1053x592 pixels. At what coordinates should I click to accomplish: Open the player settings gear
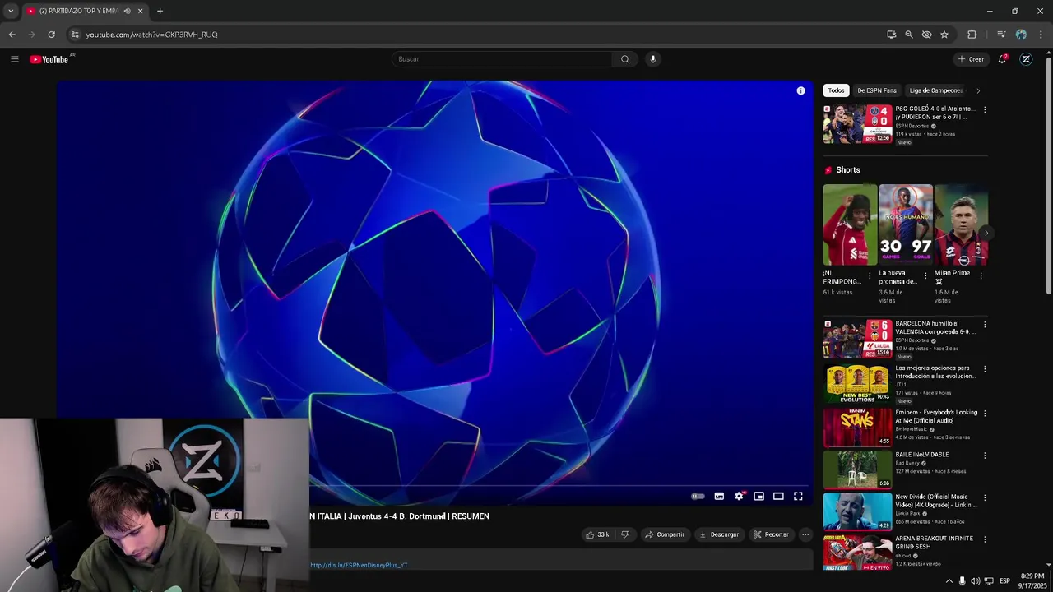[x=739, y=496]
